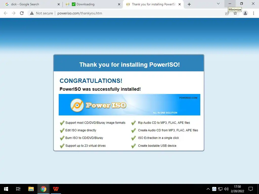Close the Google Search tab
259x194 pixels.
[x=58, y=4]
